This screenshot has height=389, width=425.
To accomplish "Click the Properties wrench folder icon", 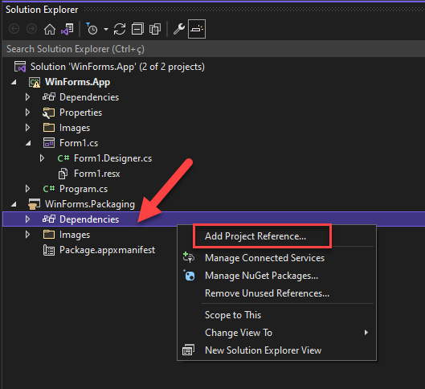I will (x=49, y=113).
